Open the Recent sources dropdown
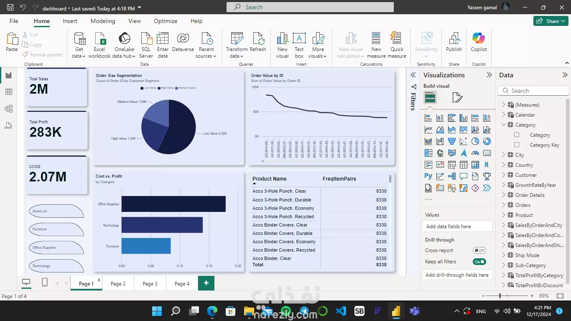Viewport: 571px width, 321px height. [x=206, y=45]
